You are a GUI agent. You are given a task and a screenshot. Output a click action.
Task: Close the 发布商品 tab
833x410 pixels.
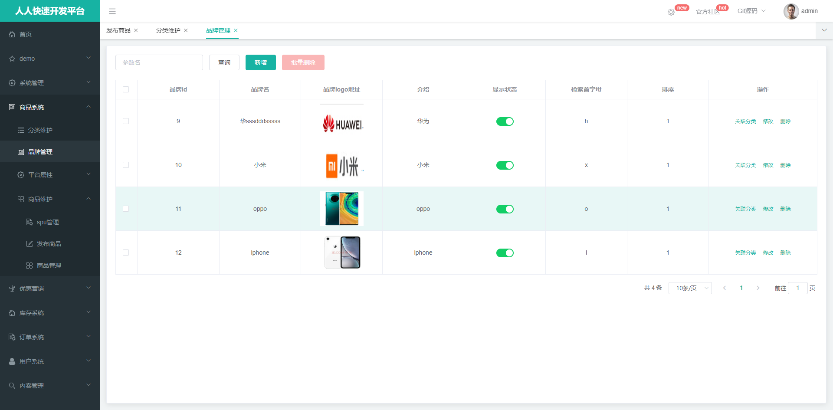pos(136,30)
